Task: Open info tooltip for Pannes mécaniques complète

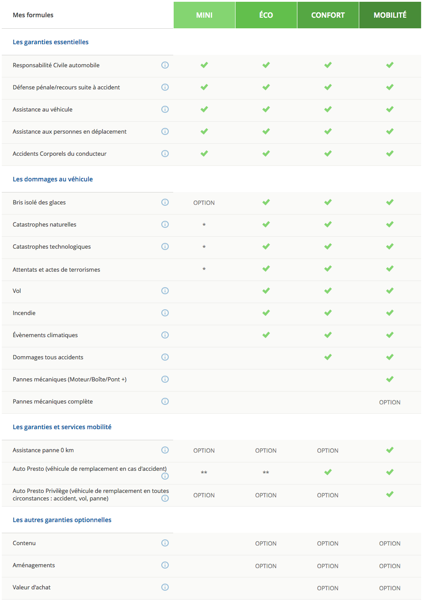Action: point(165,401)
